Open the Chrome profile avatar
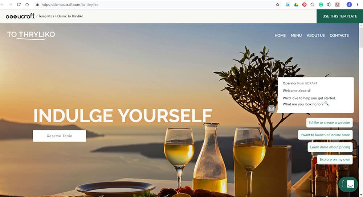The image size is (363, 197). point(349,5)
